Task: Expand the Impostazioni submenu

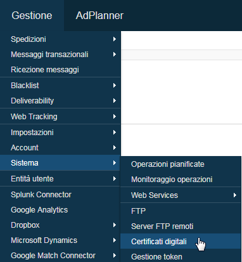Action: (x=60, y=133)
